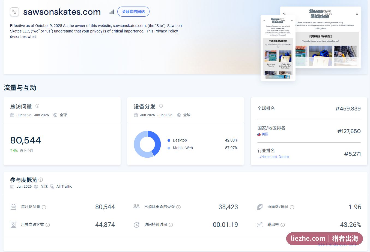370x252 pixels.
Task: Click the 跳出率 bounce icon
Action: coord(260,225)
